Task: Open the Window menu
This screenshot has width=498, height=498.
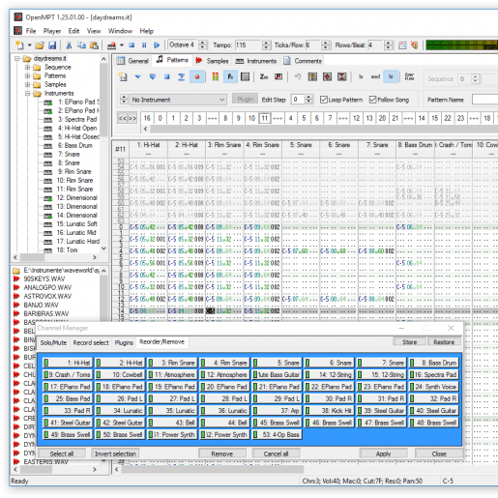Action: click(120, 31)
